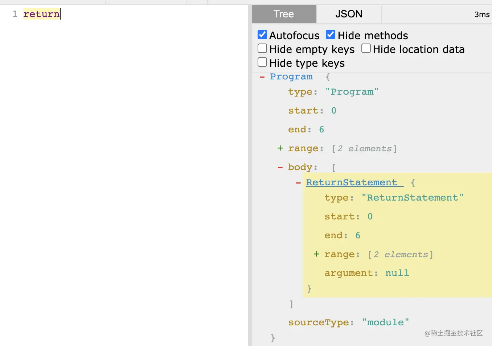The height and width of the screenshot is (346, 492).
Task: Collapse the Program node with minus toggle
Action: (x=262, y=77)
